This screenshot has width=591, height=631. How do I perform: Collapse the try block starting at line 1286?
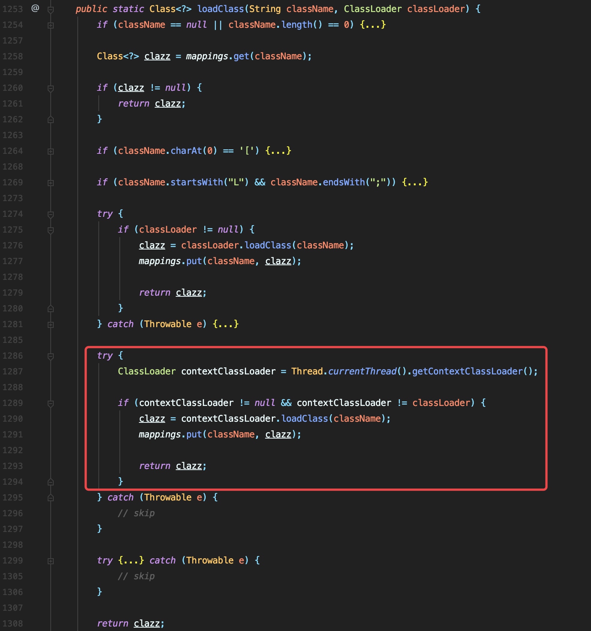(x=51, y=356)
